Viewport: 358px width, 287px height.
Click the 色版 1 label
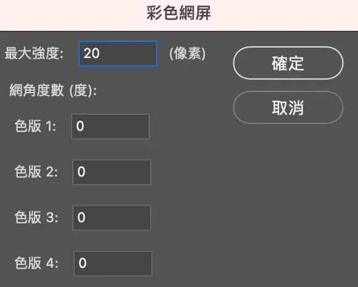[x=35, y=126]
